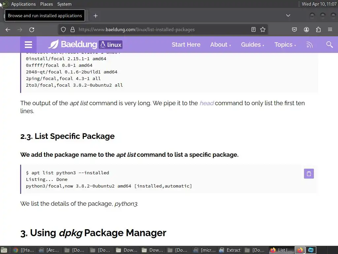338x254 pixels.
Task: Open a new browser tab
Action: tap(95, 16)
